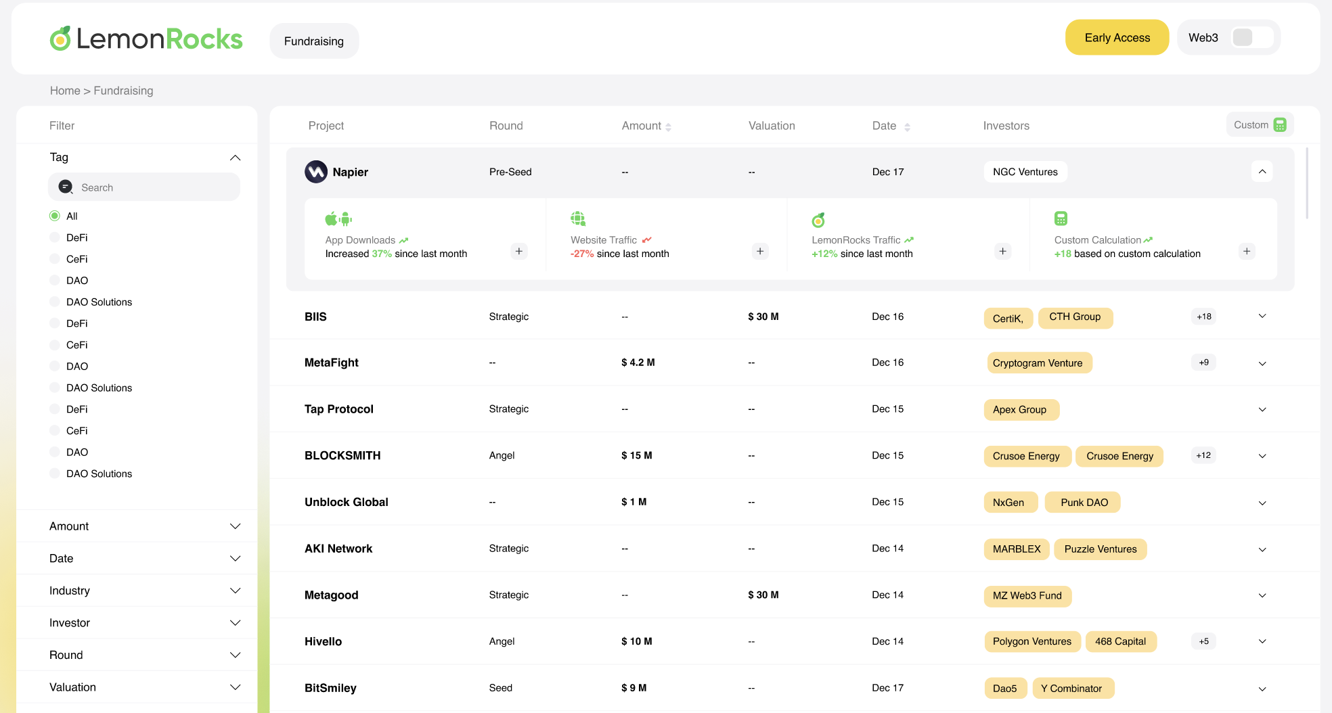
Task: Select the first DAO Solutions tag option
Action: coord(55,302)
